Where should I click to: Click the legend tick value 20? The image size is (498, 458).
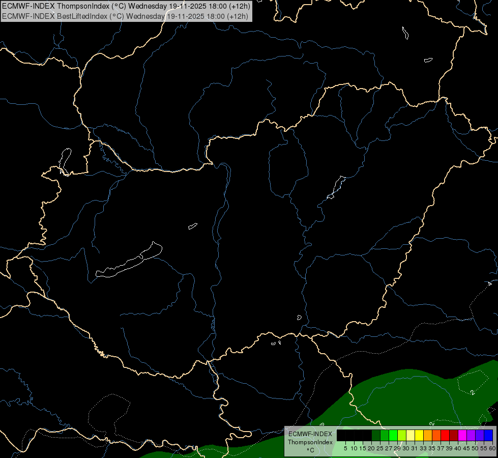point(371,448)
